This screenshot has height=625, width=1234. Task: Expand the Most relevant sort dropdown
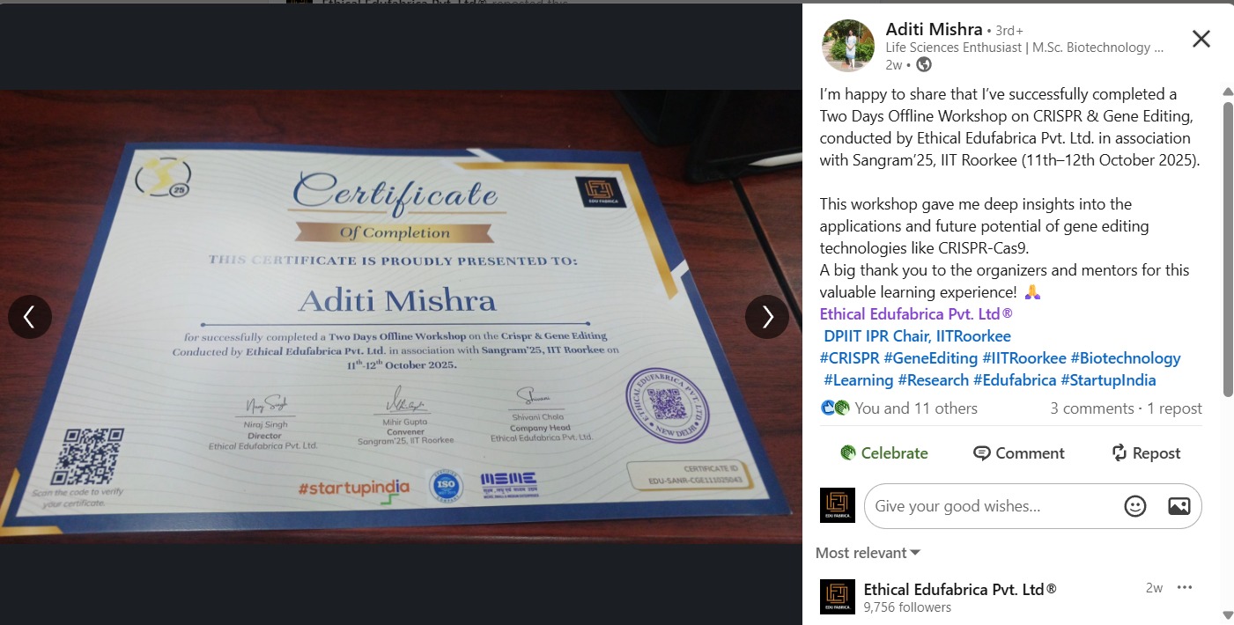click(868, 553)
